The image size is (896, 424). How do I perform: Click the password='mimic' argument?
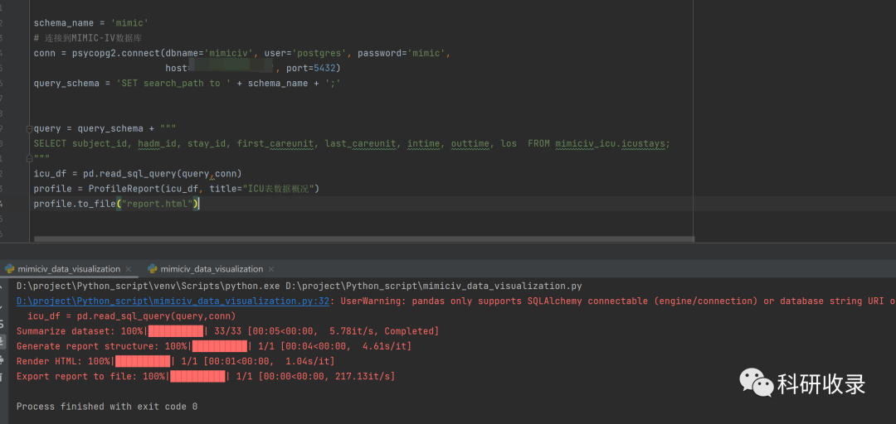pos(403,53)
